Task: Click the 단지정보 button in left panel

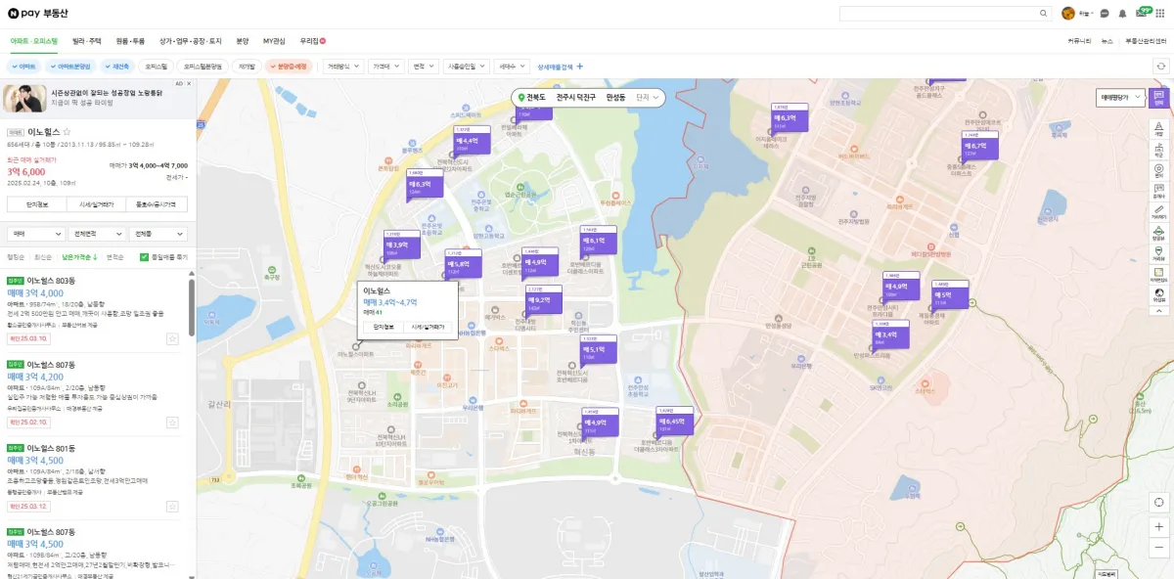Action: click(x=36, y=204)
